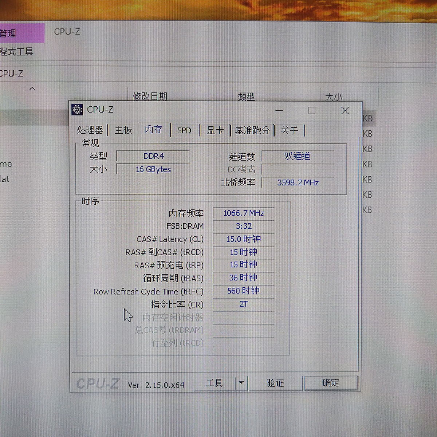The height and width of the screenshot is (437, 437).
Task: Click the 验证 (Validate) button
Action: (275, 383)
